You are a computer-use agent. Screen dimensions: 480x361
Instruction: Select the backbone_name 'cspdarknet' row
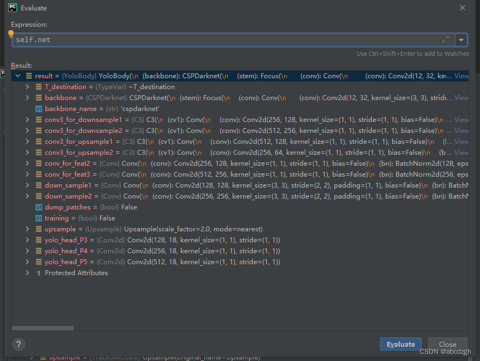point(240,109)
